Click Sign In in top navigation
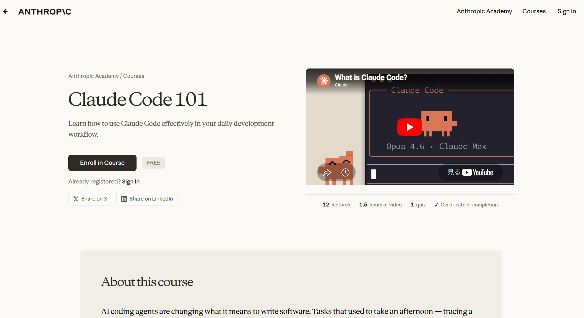 (567, 11)
